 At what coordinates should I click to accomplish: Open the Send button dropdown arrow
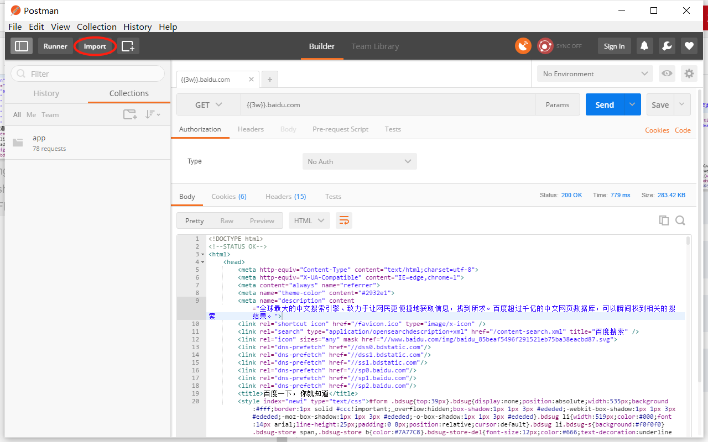(x=632, y=104)
